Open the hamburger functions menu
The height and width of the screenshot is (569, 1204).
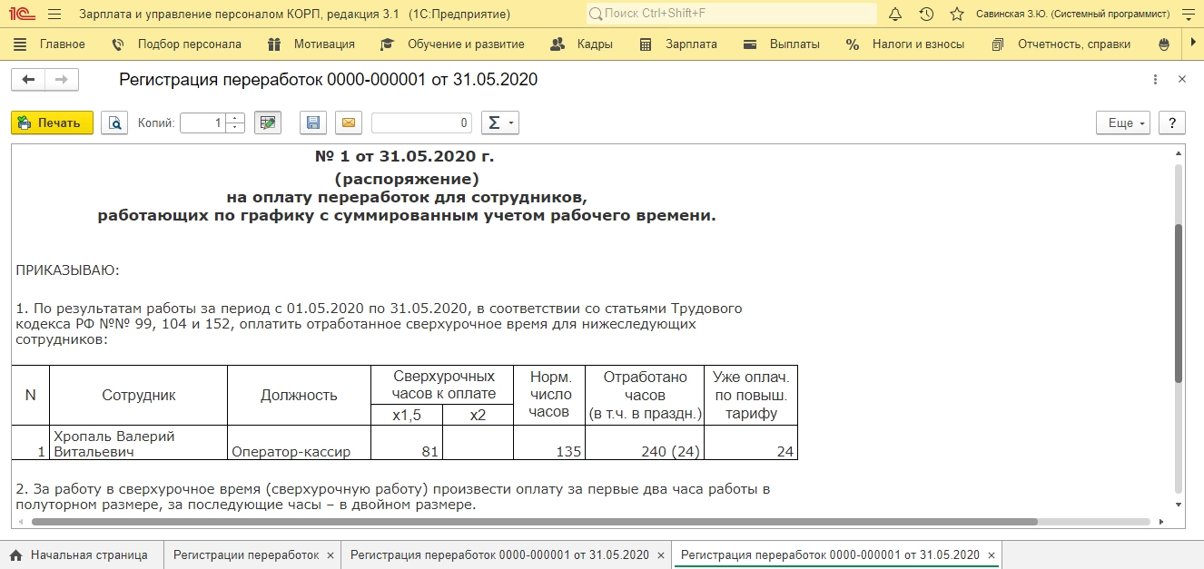click(54, 15)
